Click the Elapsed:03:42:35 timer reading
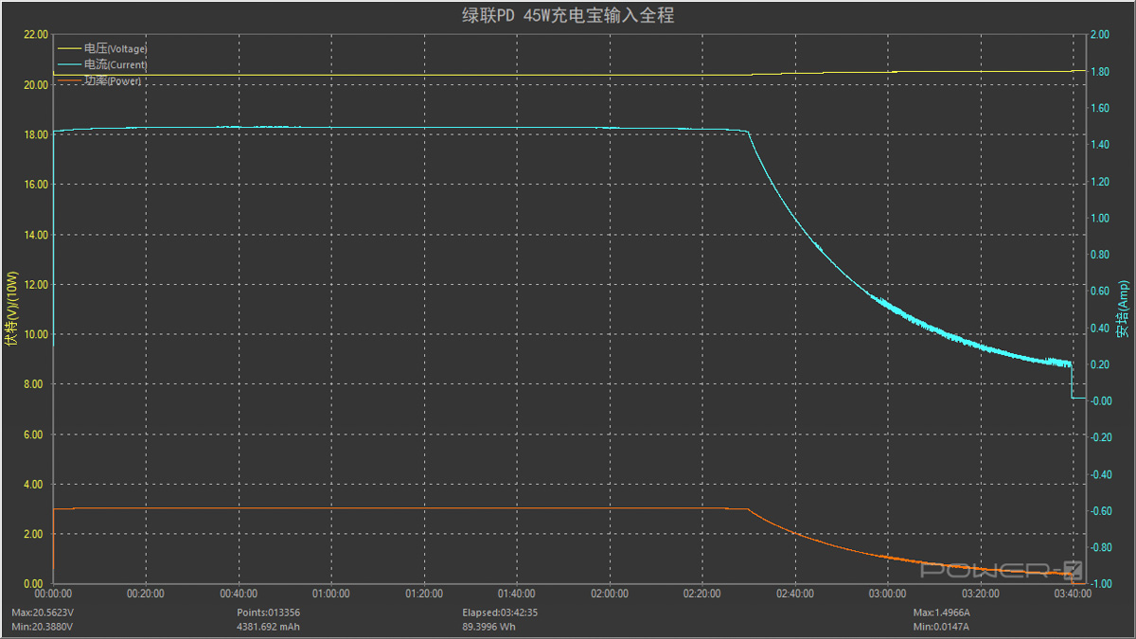Screen dimensions: 1136x639 coord(499,612)
